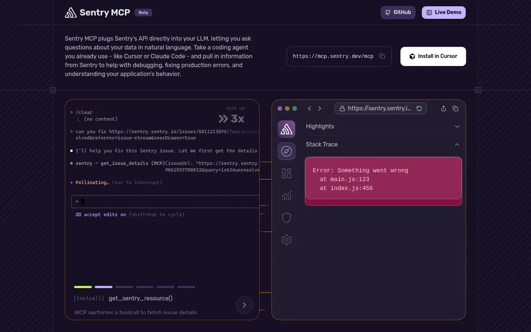
Task: Click the "at index.js:456" line
Action: (x=346, y=188)
